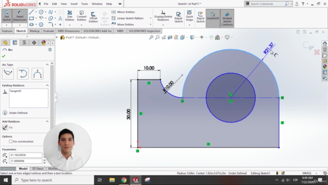Viewport: 328px width, 185px height.
Task: Select the Spline tool
Action: 50,12
